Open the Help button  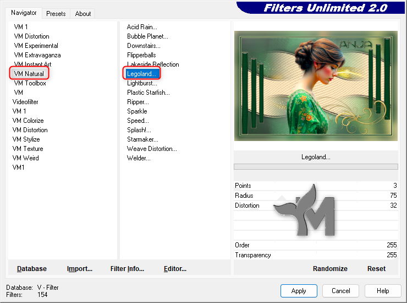click(383, 291)
